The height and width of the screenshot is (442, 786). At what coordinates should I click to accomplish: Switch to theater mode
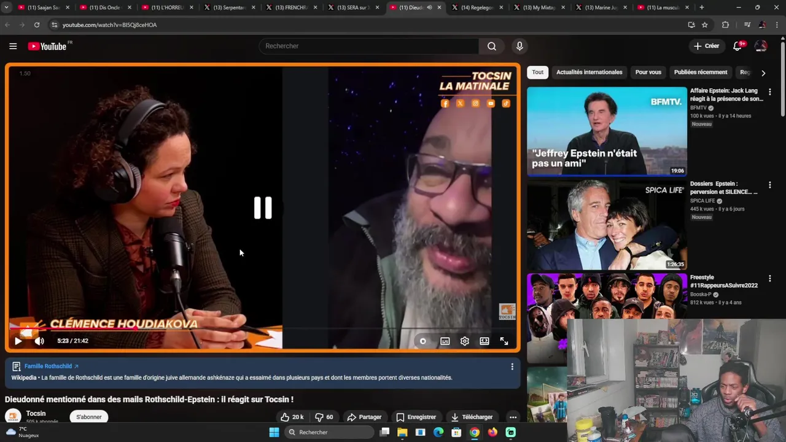(x=484, y=341)
